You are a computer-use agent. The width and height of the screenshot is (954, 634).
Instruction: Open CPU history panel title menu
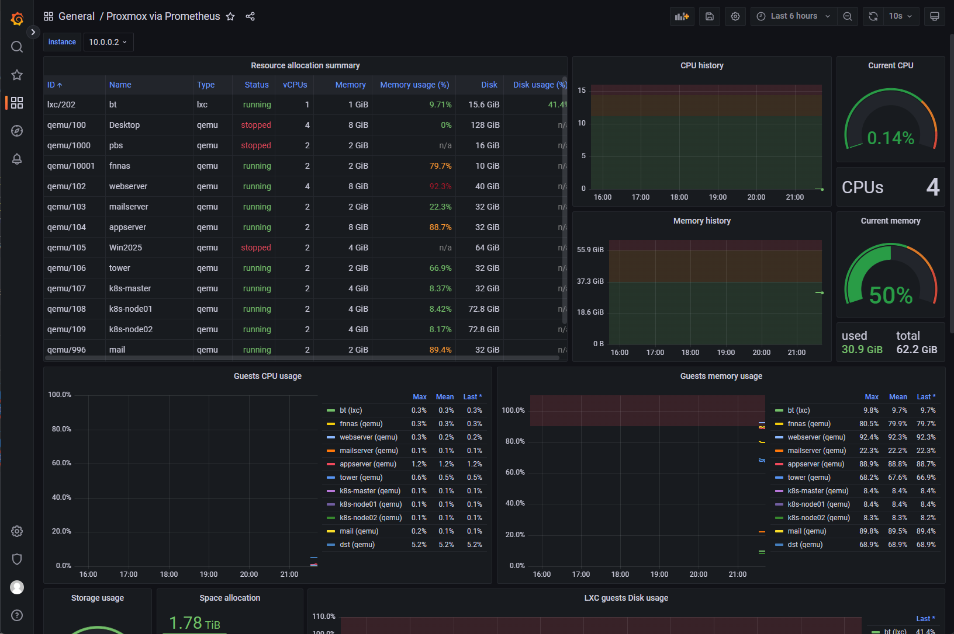702,65
